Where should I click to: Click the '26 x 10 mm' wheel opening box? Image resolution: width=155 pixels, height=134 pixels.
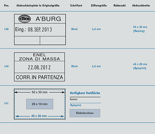click(39, 104)
